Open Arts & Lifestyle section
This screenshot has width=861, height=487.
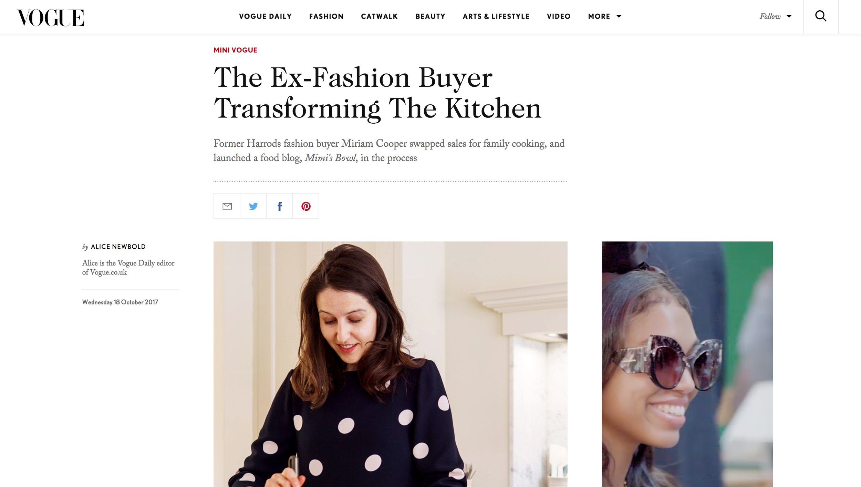tap(496, 17)
